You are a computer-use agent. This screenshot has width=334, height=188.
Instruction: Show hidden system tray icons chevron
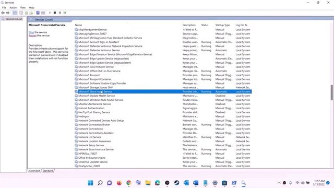(279, 183)
